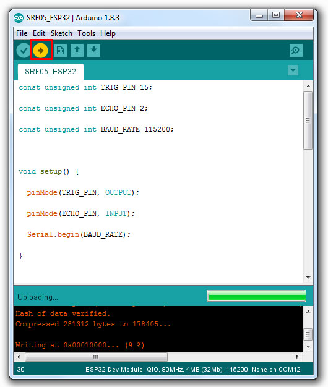Close the Arduino window
The width and height of the screenshot is (328, 387).
click(x=299, y=15)
